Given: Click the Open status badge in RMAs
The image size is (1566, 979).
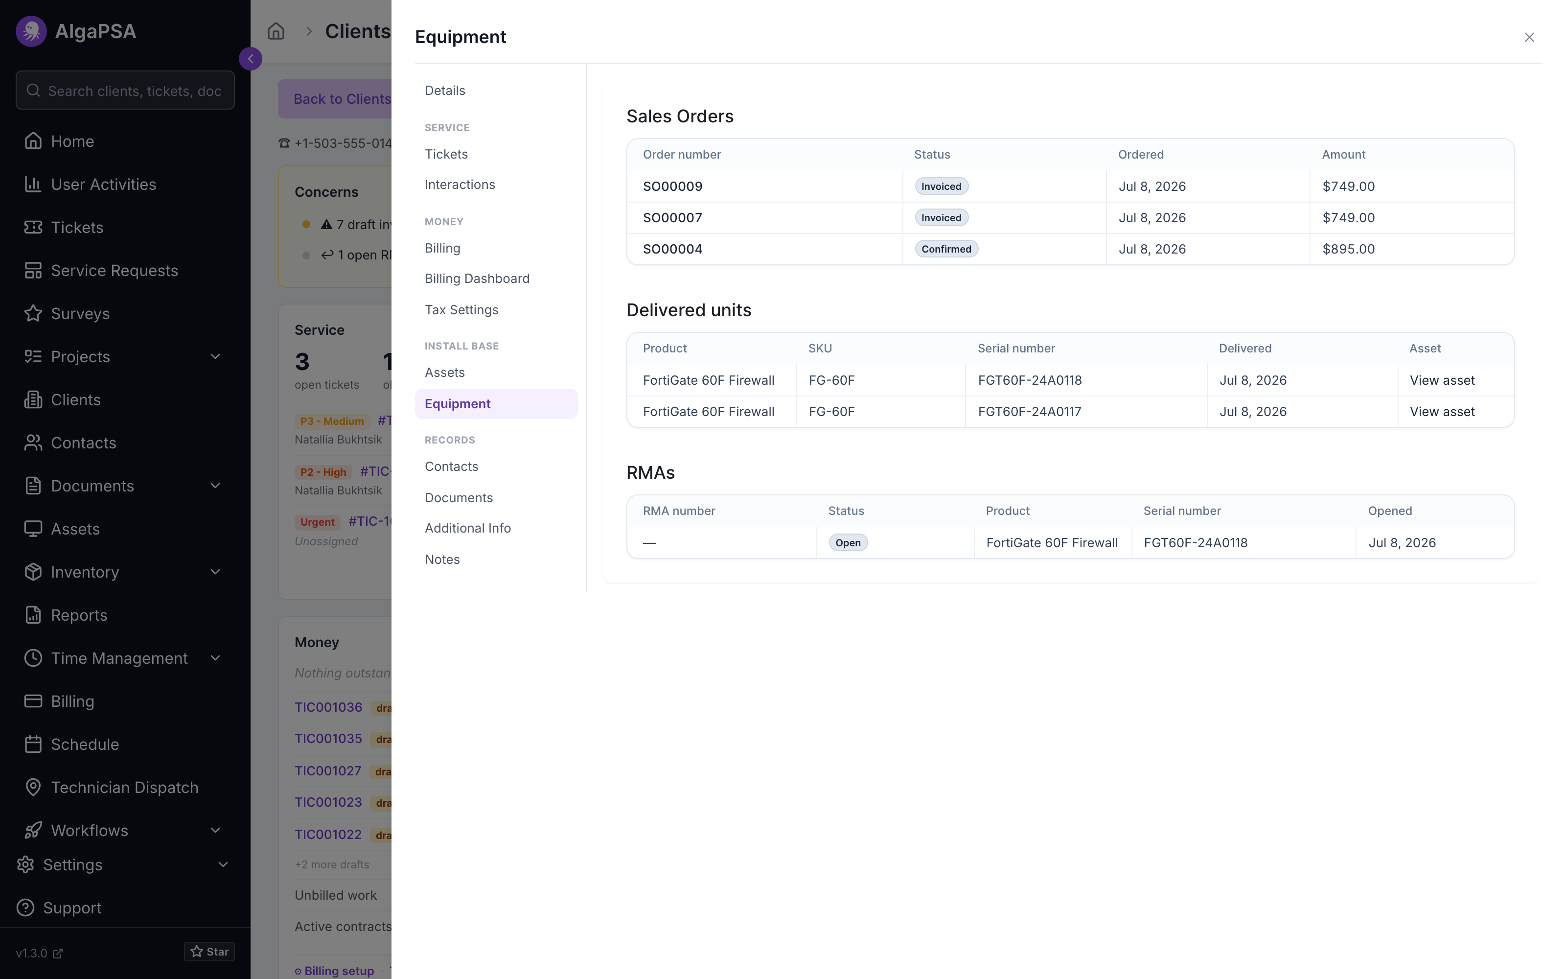Looking at the screenshot, I should point(848,542).
